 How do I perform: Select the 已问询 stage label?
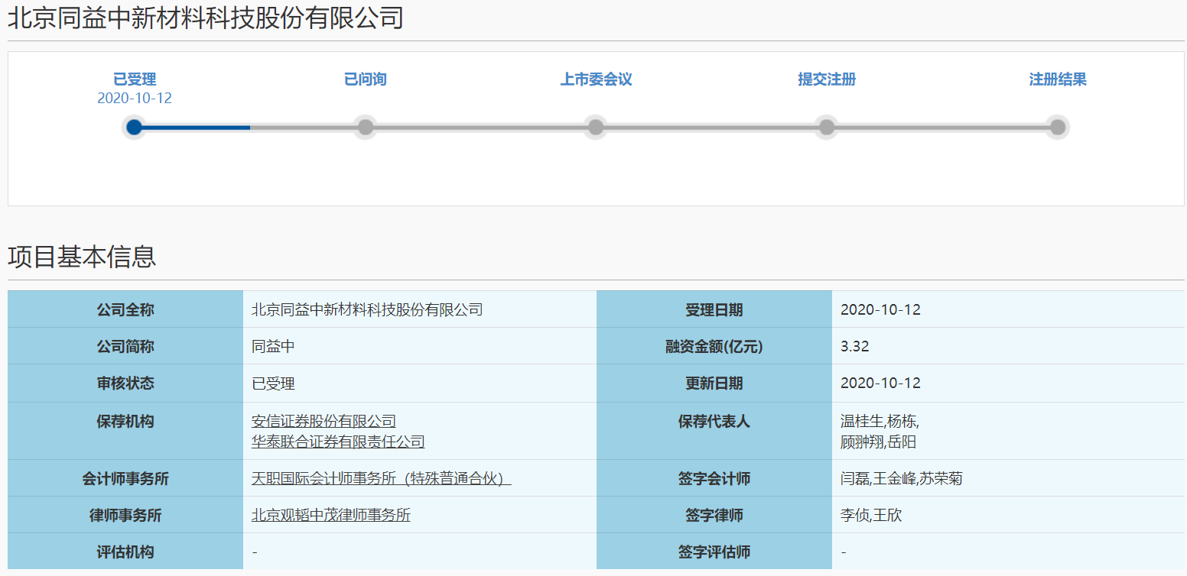366,79
